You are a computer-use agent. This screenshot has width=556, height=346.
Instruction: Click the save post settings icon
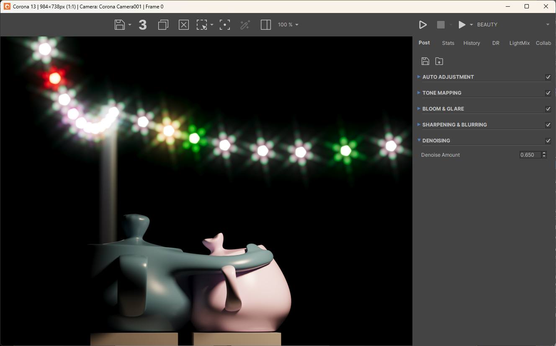coord(425,61)
